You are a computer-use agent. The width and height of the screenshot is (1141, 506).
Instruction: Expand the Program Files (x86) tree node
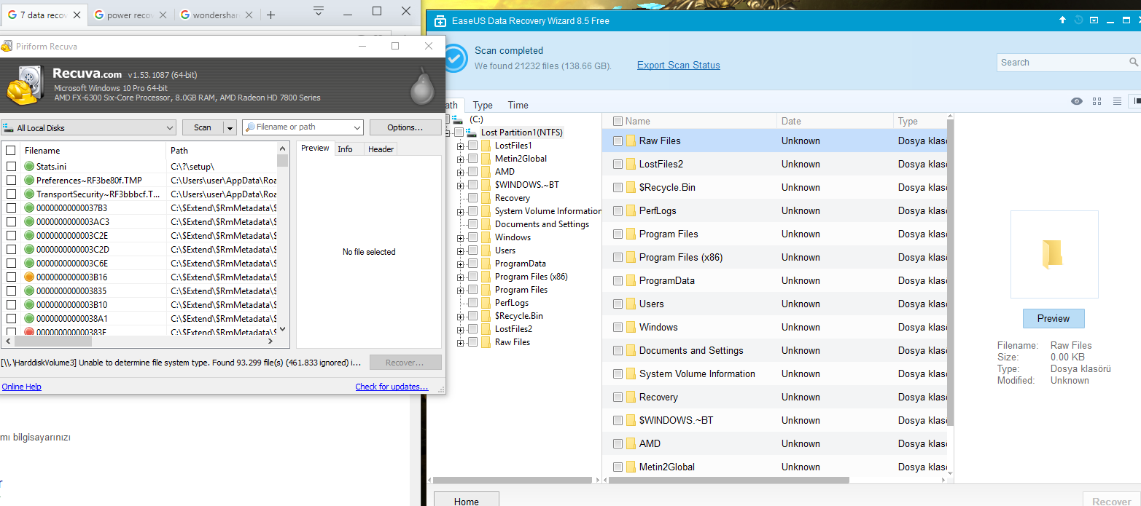(461, 277)
